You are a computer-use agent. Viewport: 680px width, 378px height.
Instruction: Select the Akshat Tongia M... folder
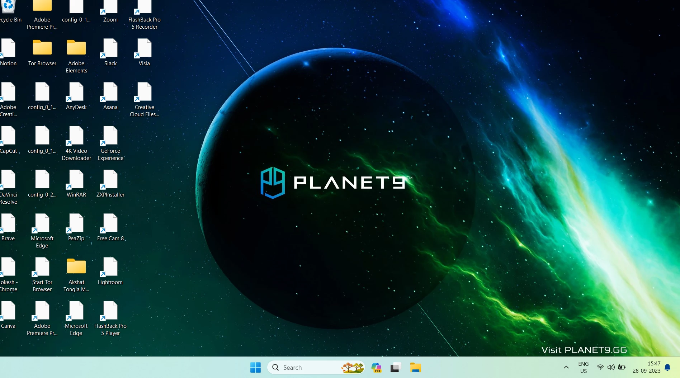point(76,275)
